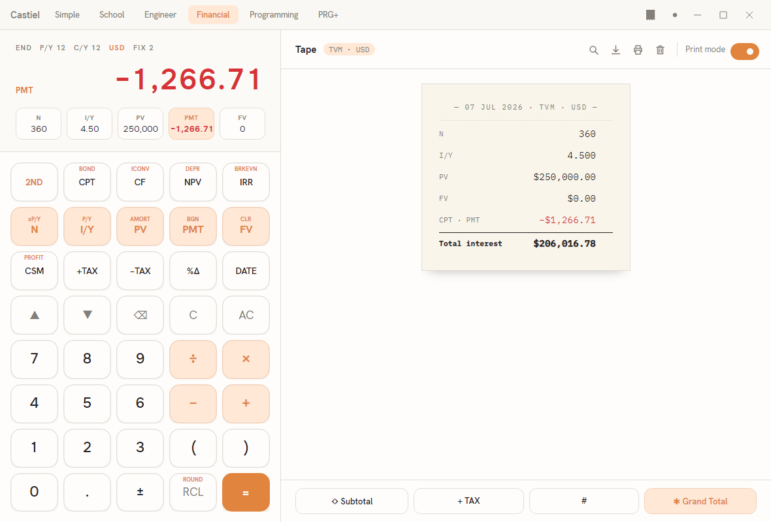
Task: Click the # tape button
Action: point(584,501)
